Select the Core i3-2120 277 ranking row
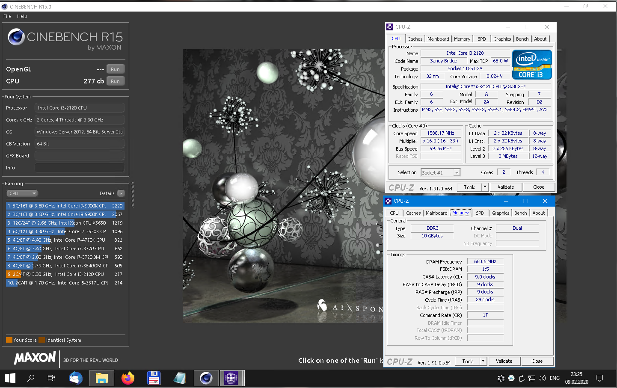617x388 pixels. (65, 274)
